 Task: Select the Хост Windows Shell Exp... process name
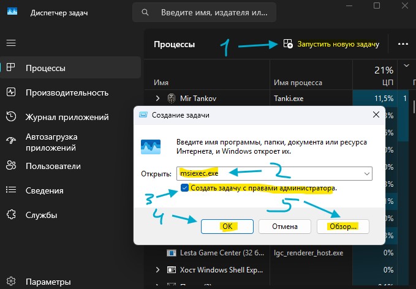coord(221,270)
